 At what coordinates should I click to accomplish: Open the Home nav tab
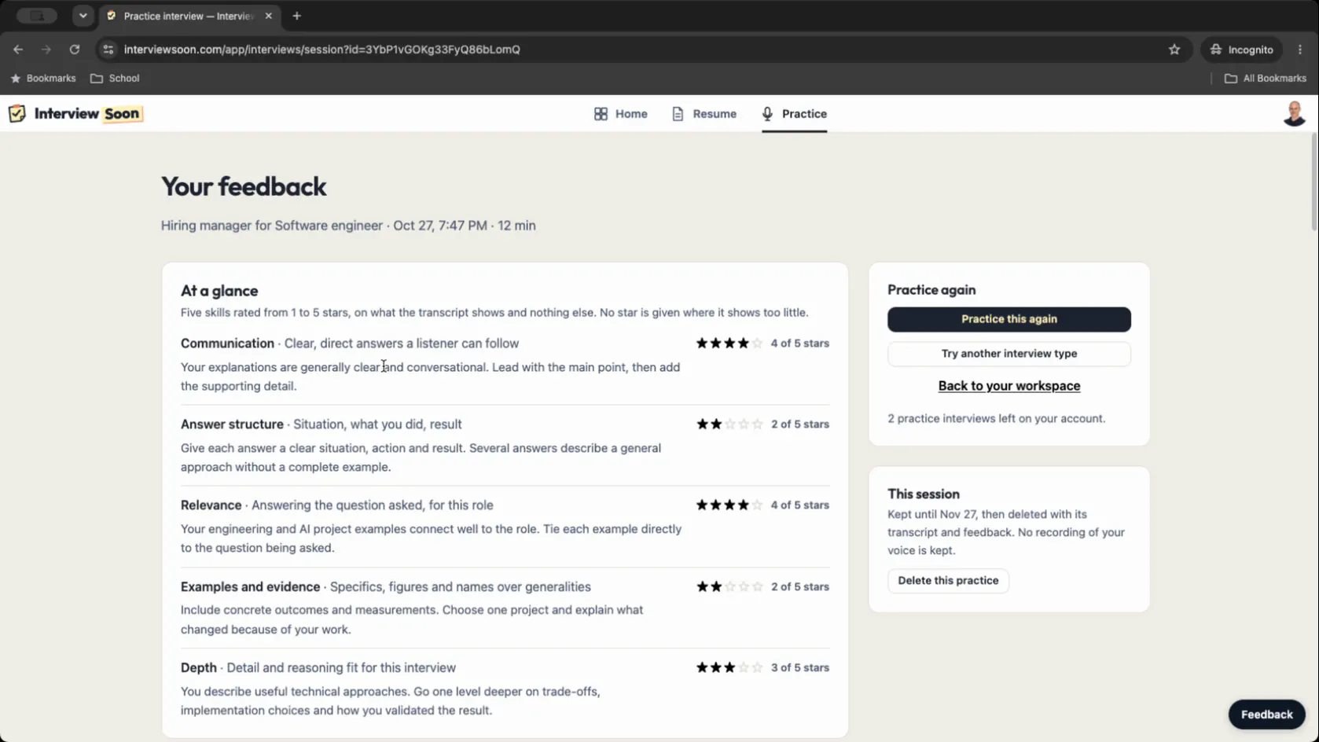click(621, 114)
